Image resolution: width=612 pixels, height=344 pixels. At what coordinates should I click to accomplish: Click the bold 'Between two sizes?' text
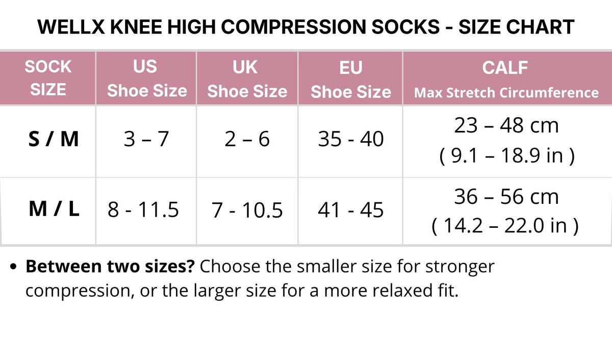(110, 266)
